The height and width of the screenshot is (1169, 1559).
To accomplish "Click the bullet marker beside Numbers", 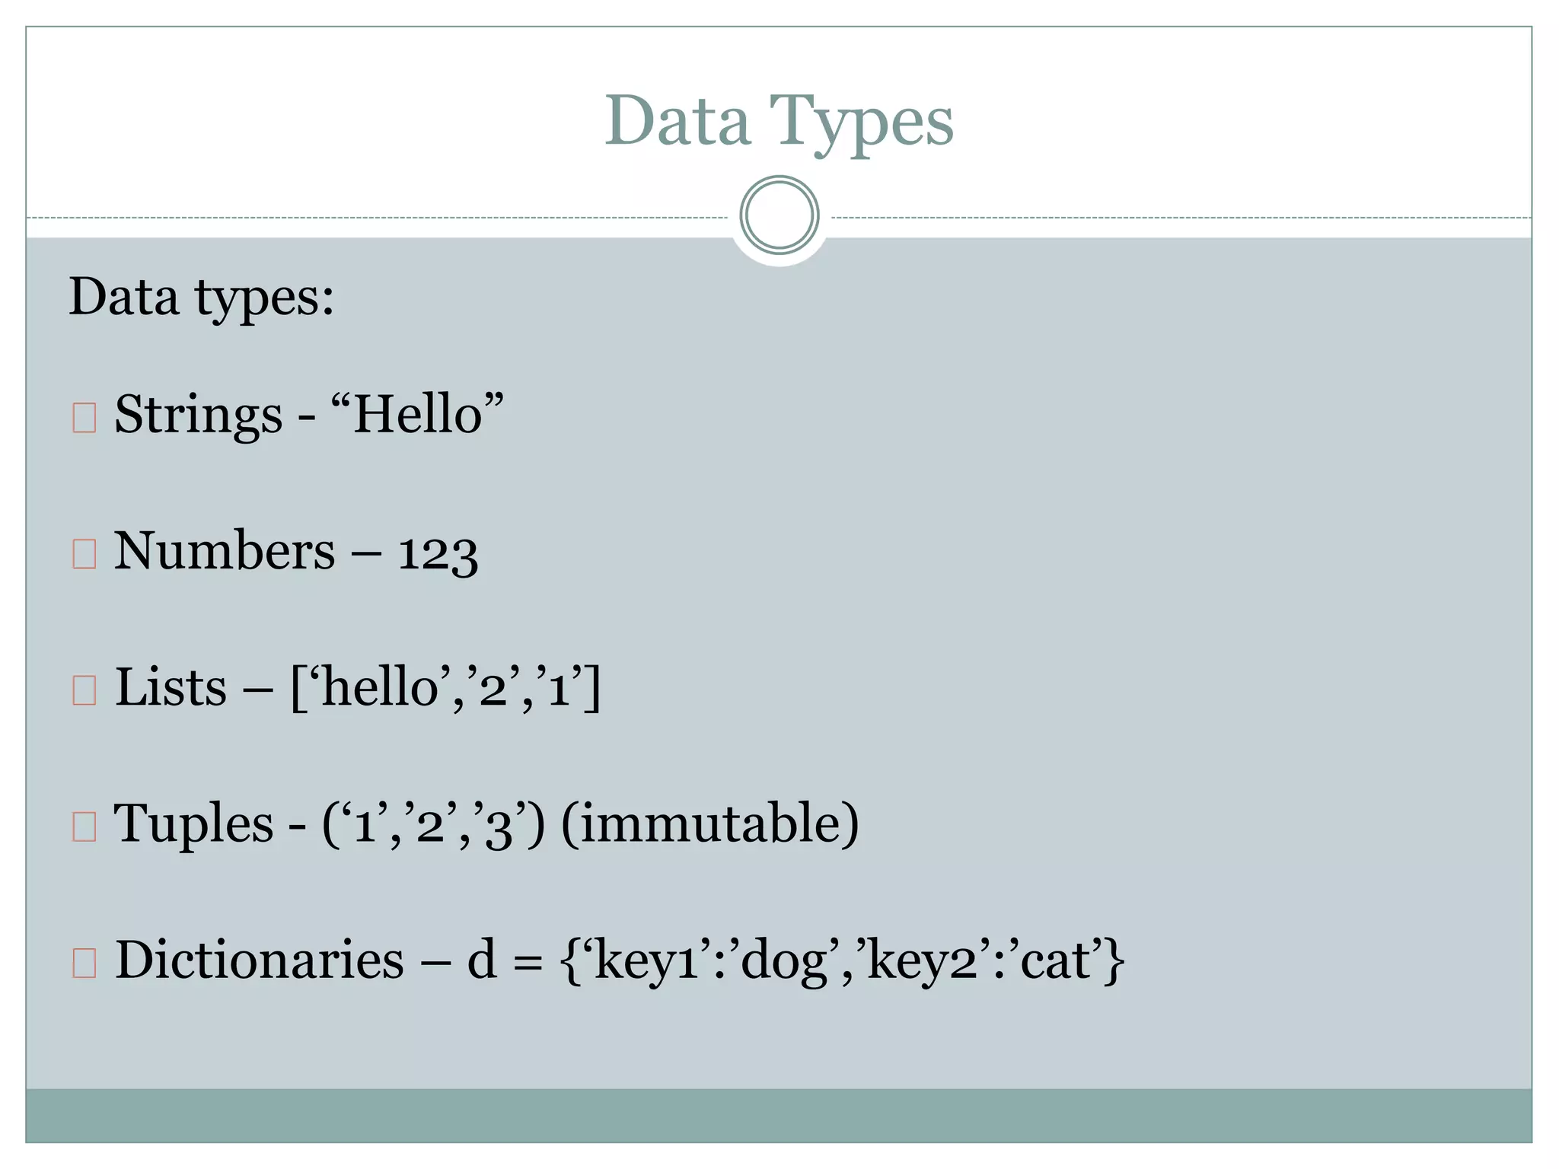I will click(84, 554).
